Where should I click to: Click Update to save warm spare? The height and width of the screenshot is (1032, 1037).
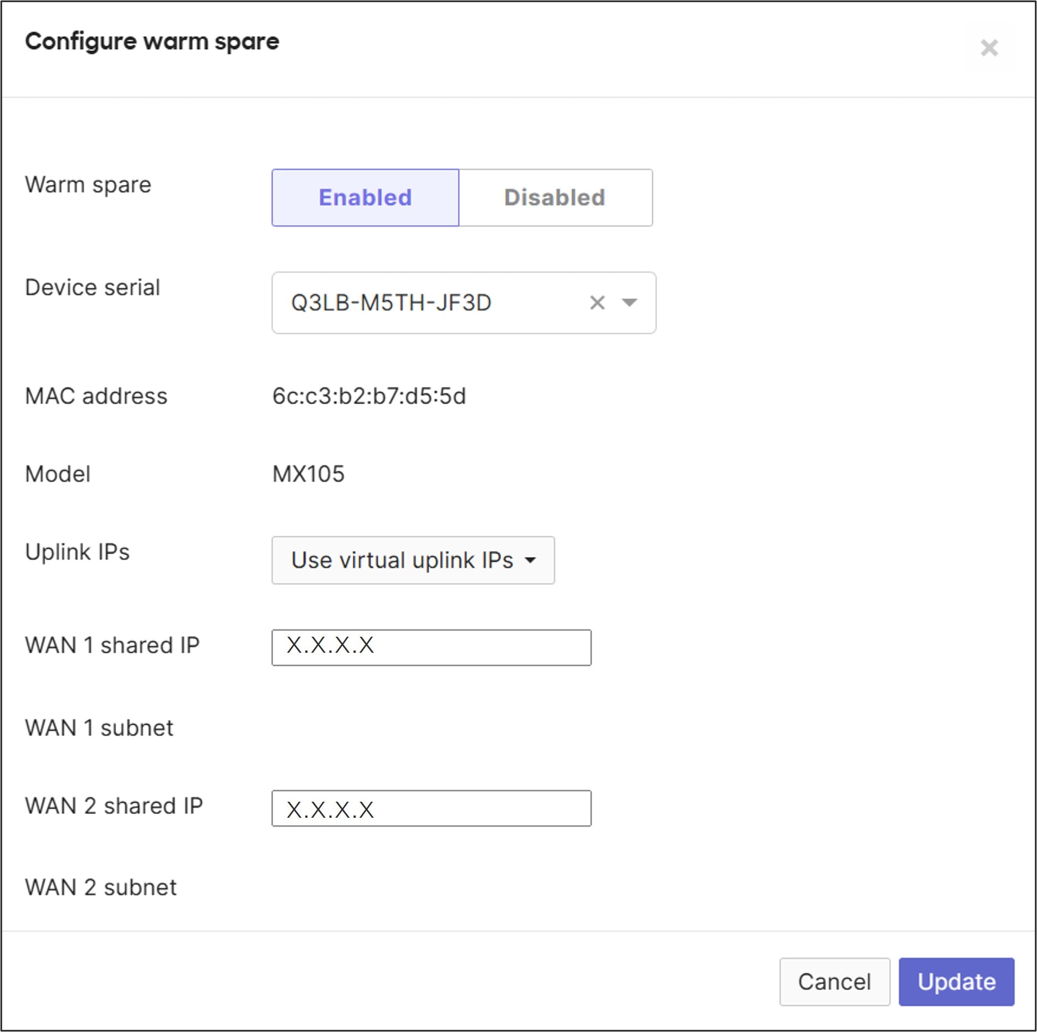(x=956, y=982)
